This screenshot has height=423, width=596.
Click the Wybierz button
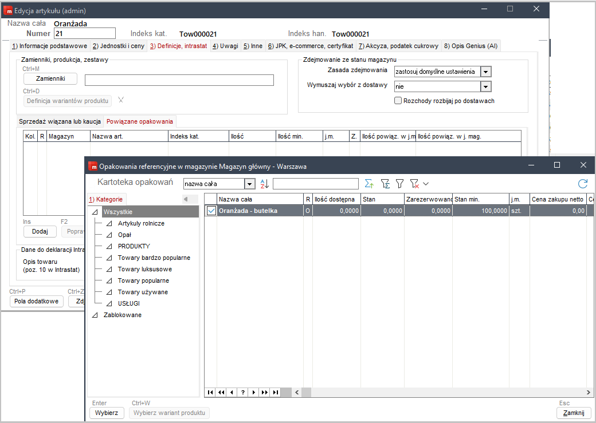pos(107,413)
